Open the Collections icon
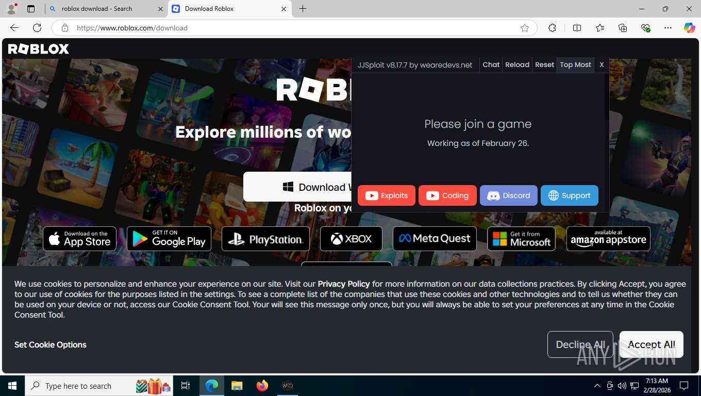The image size is (701, 396). [x=623, y=28]
